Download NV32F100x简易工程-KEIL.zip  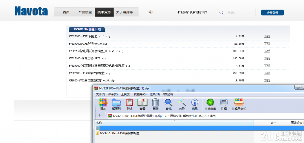coord(267,58)
